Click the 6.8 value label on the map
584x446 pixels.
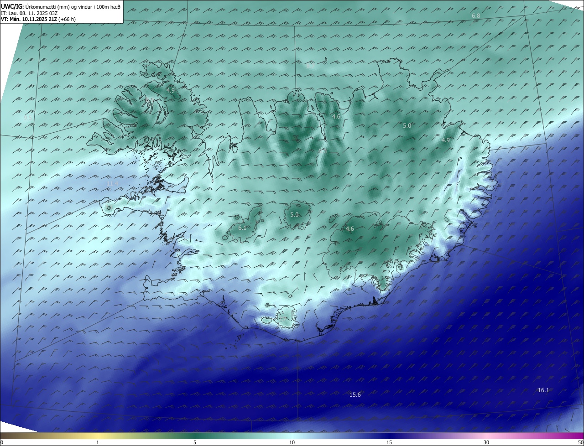(476, 16)
